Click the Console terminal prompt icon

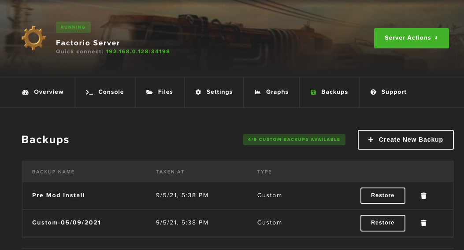pyautogui.click(x=89, y=92)
